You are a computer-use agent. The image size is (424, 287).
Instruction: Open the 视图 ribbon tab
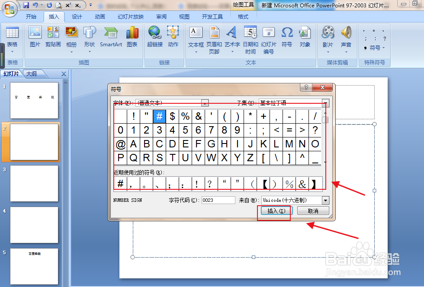pos(184,17)
